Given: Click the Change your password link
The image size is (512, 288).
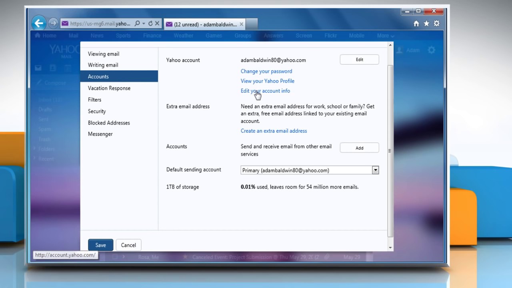Looking at the screenshot, I should 266,71.
